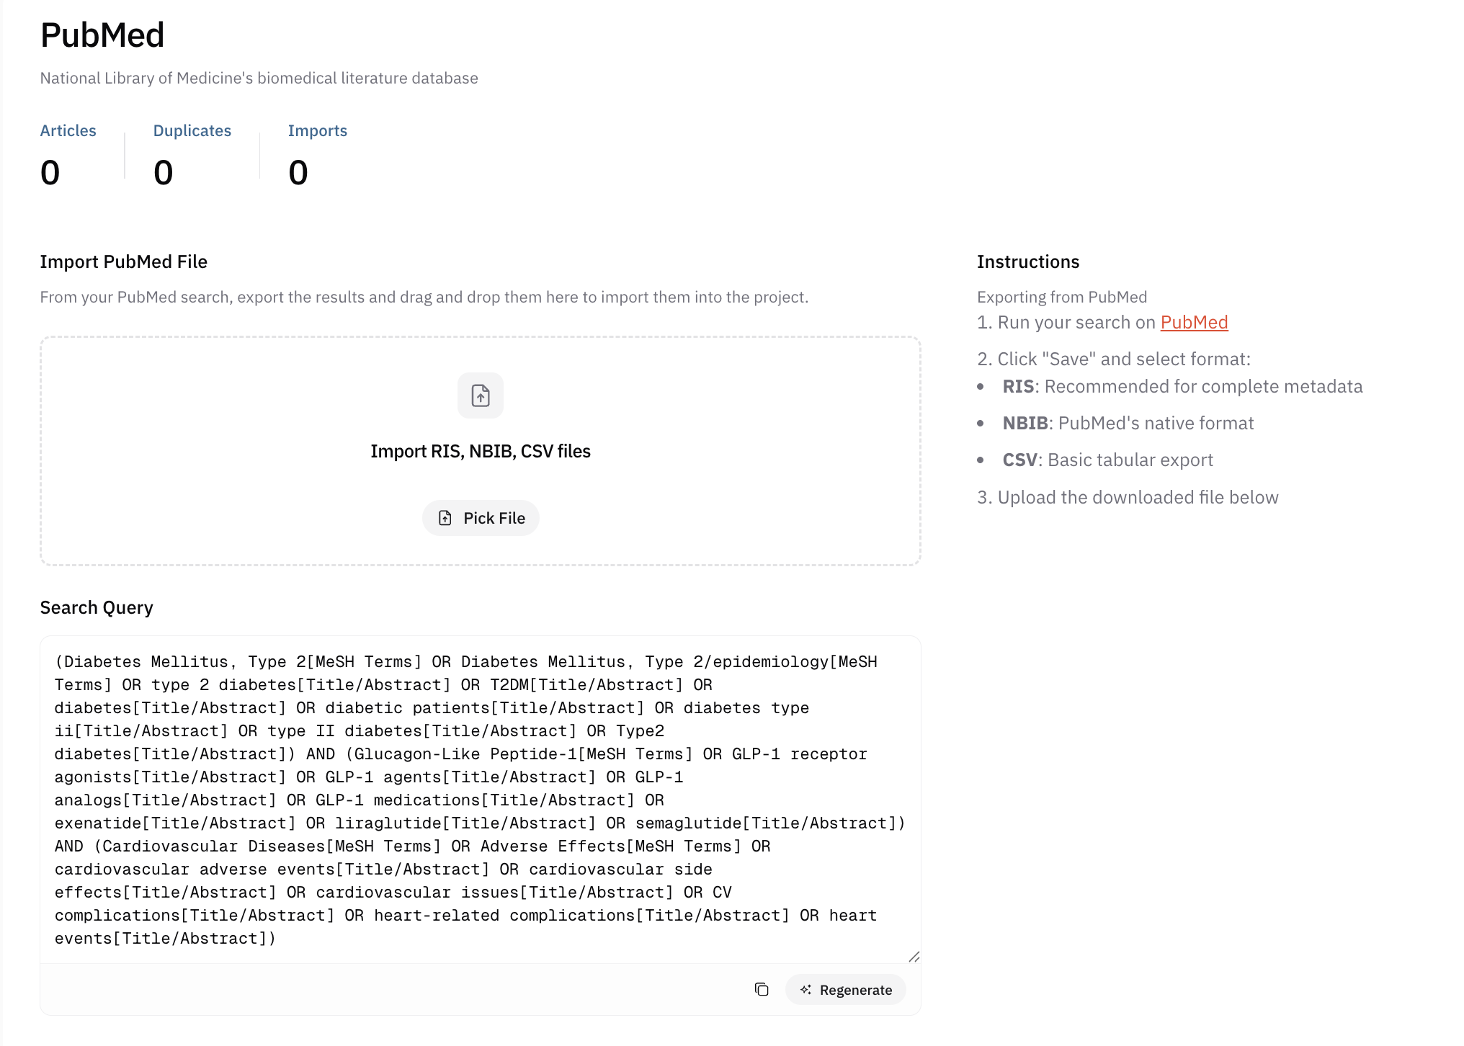The image size is (1464, 1046).
Task: Click the Articles count value 0
Action: pos(50,173)
